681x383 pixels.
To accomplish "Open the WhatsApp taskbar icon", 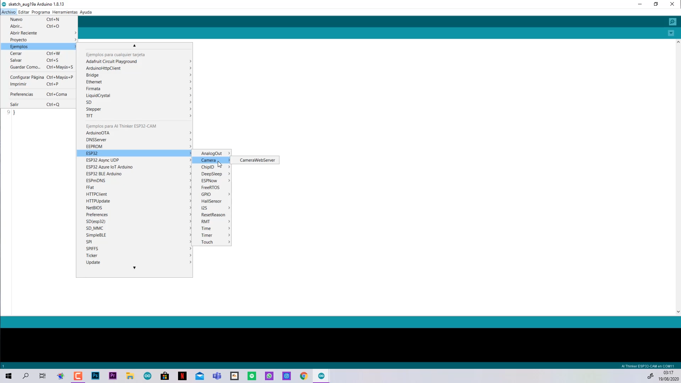I will pyautogui.click(x=269, y=376).
